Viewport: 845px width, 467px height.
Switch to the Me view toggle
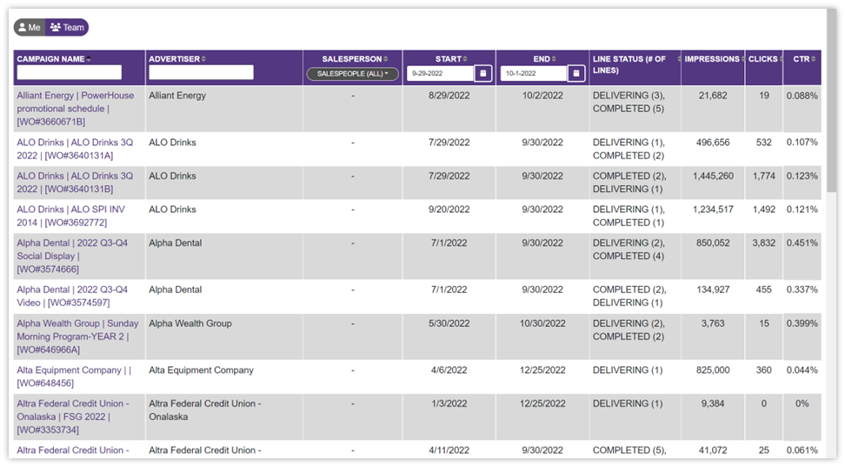[x=30, y=28]
